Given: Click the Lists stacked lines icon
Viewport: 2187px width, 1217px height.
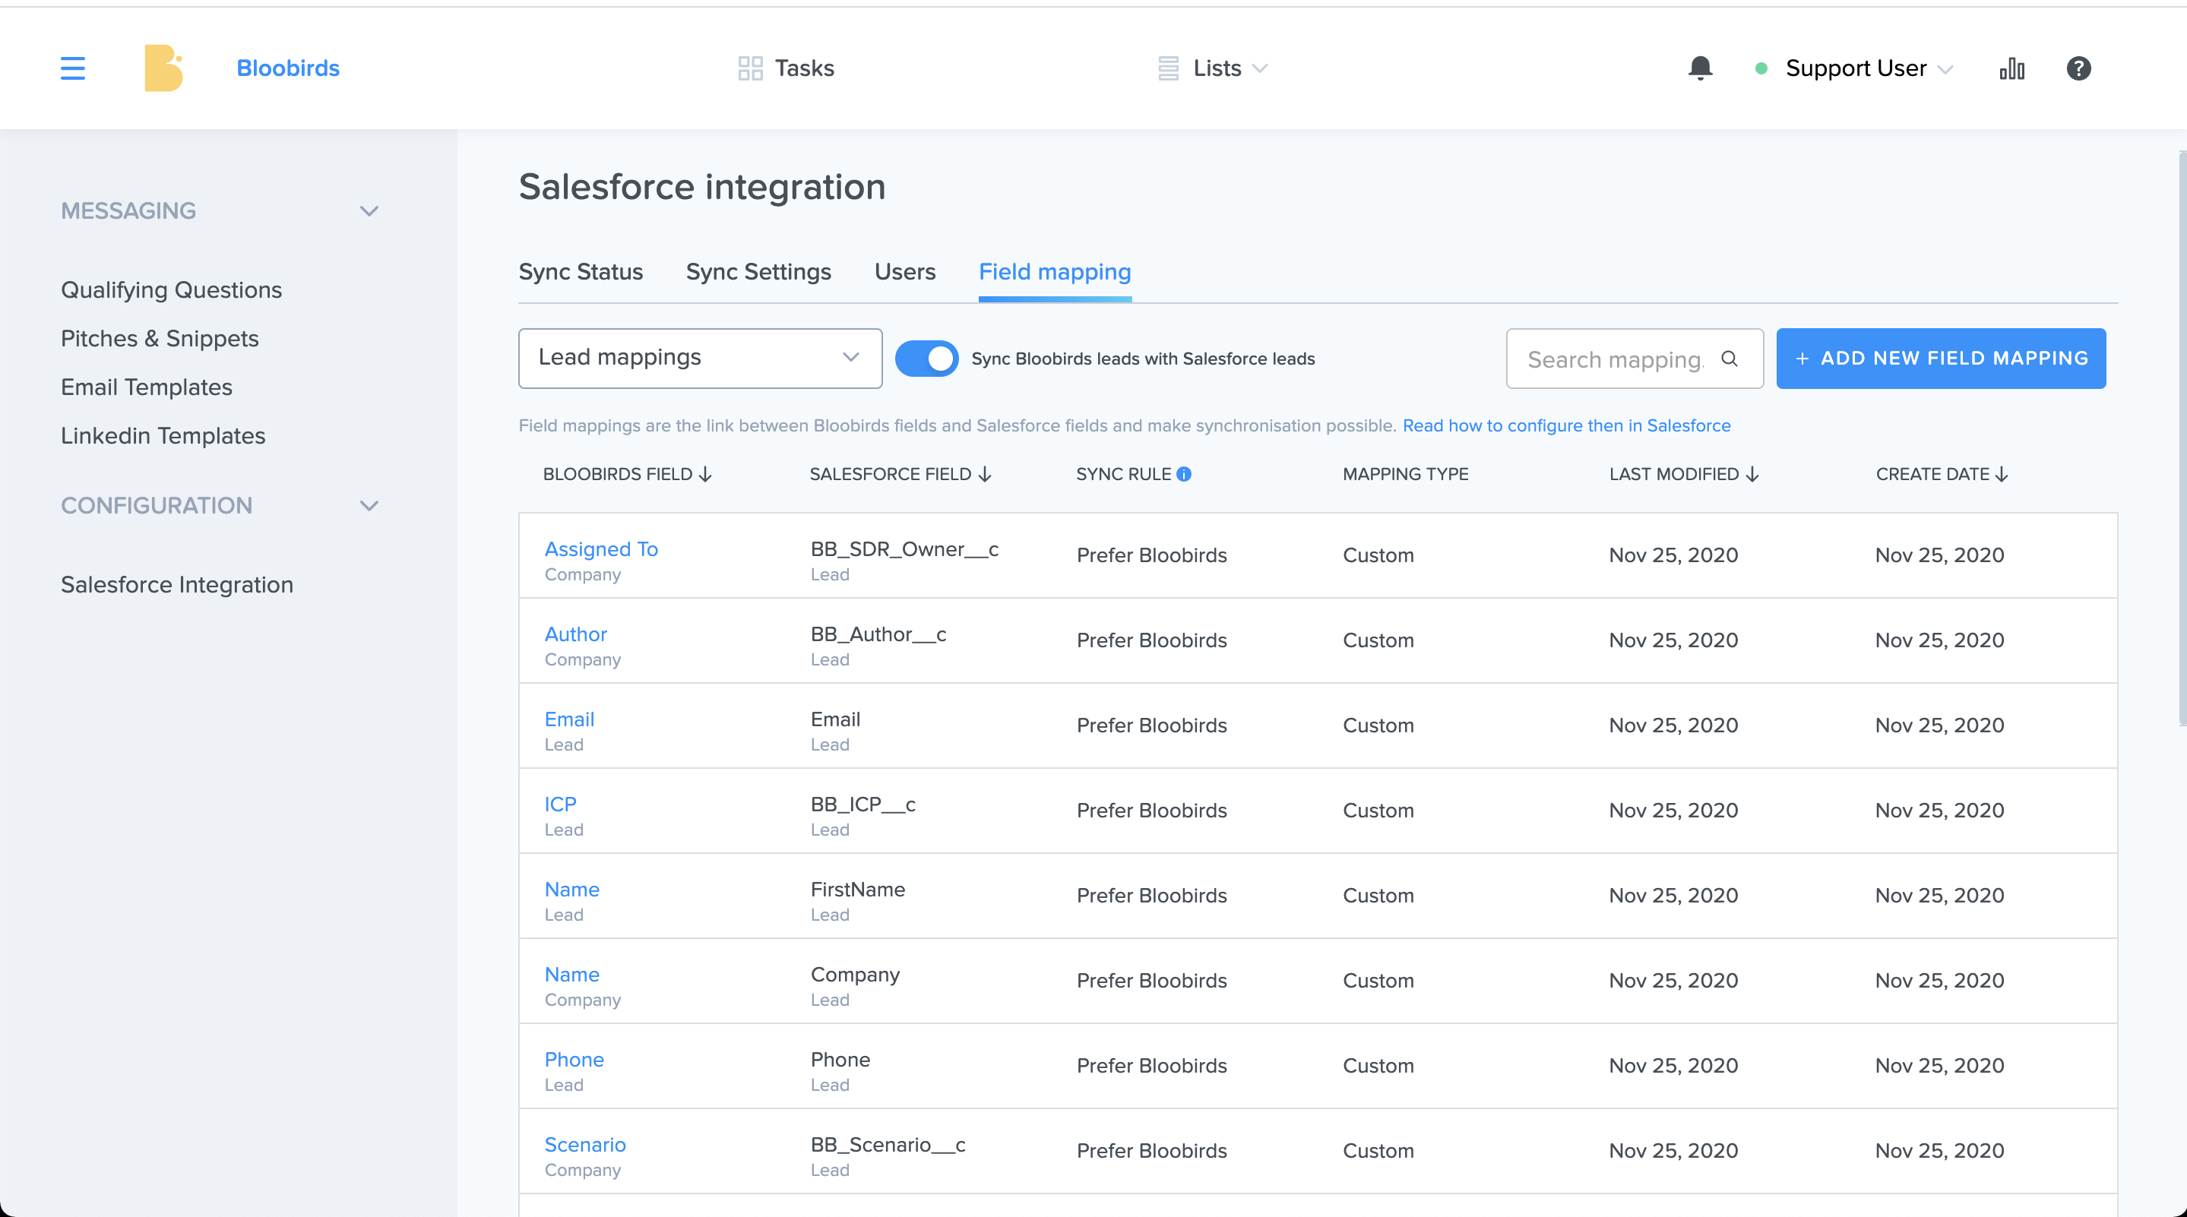Looking at the screenshot, I should [x=1168, y=68].
